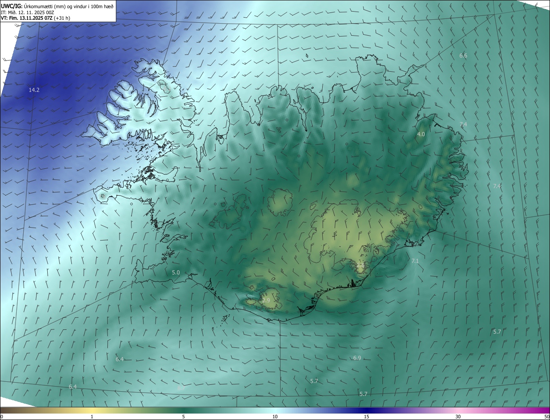
Task: Click the 14.2 value label over the blue area
Action: [x=34, y=90]
